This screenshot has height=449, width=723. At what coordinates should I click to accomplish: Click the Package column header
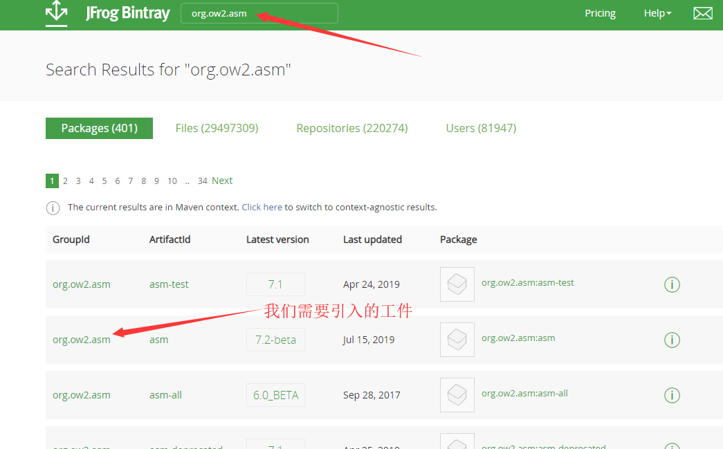[x=458, y=239]
